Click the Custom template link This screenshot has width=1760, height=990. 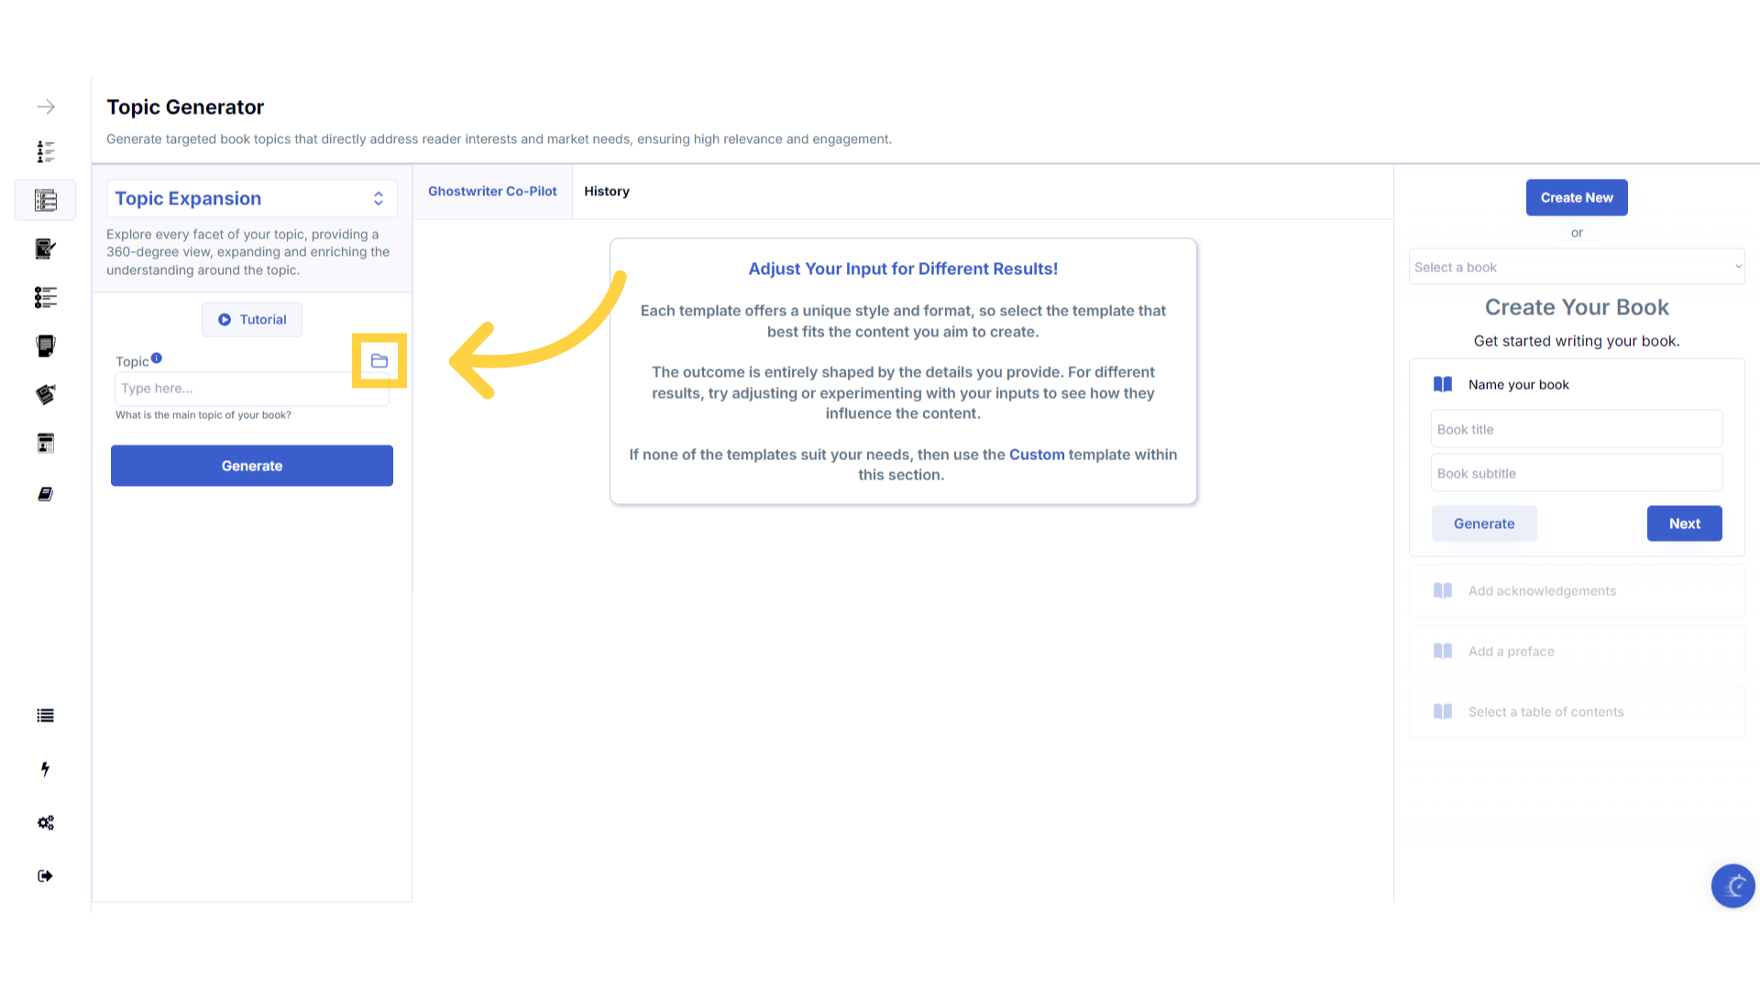coord(1037,455)
